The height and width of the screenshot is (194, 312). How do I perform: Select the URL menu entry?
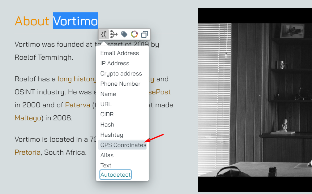pyautogui.click(x=106, y=104)
